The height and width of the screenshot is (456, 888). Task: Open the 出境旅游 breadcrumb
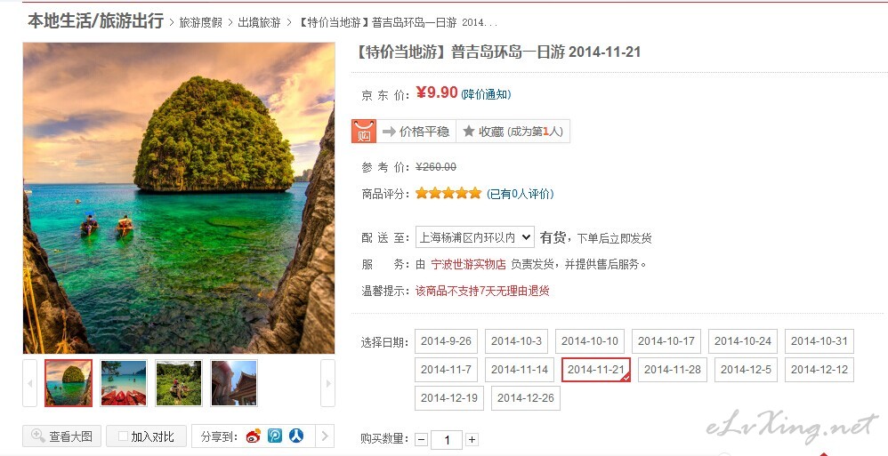coord(259,22)
